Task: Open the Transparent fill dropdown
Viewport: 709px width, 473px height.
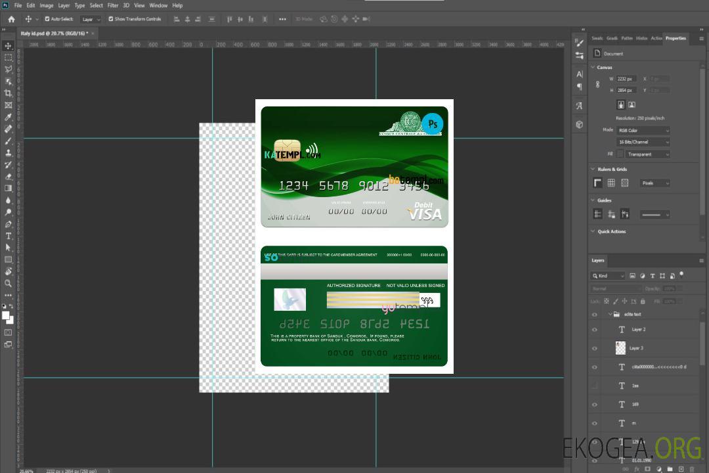Action: tap(647, 154)
